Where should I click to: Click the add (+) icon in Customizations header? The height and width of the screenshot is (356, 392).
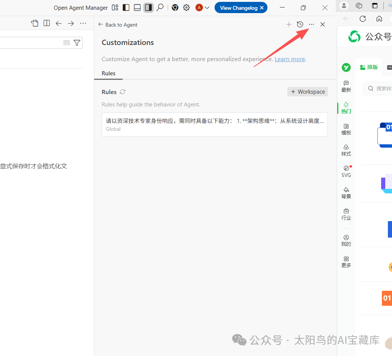coord(289,24)
